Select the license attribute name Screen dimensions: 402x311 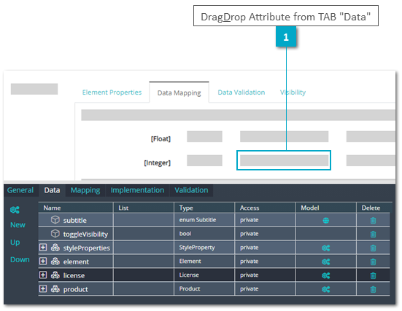pos(74,276)
